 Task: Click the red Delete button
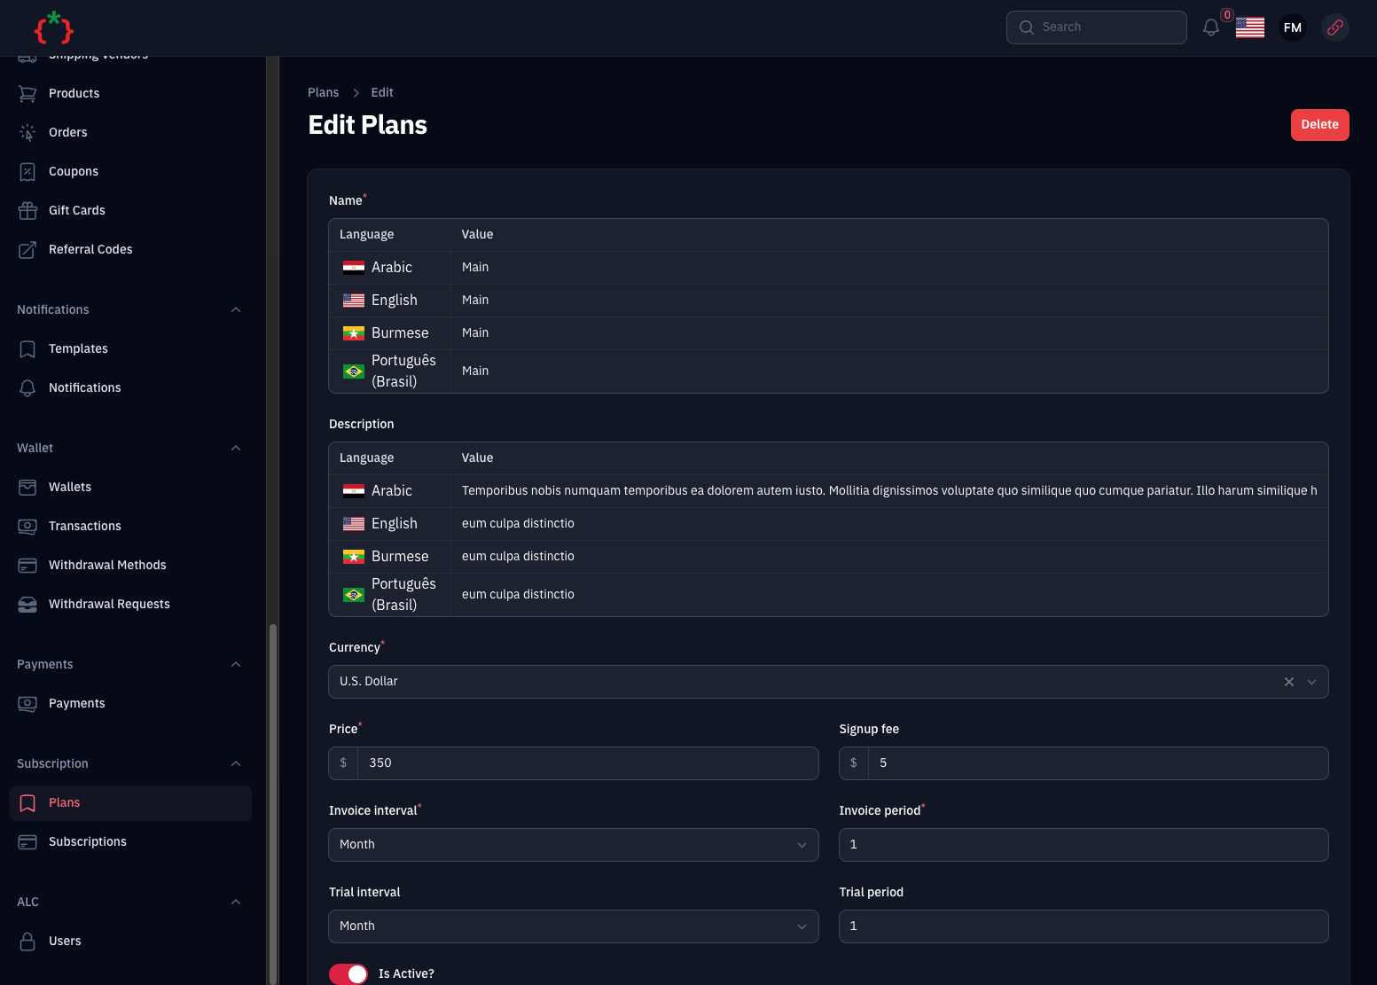[x=1319, y=125]
